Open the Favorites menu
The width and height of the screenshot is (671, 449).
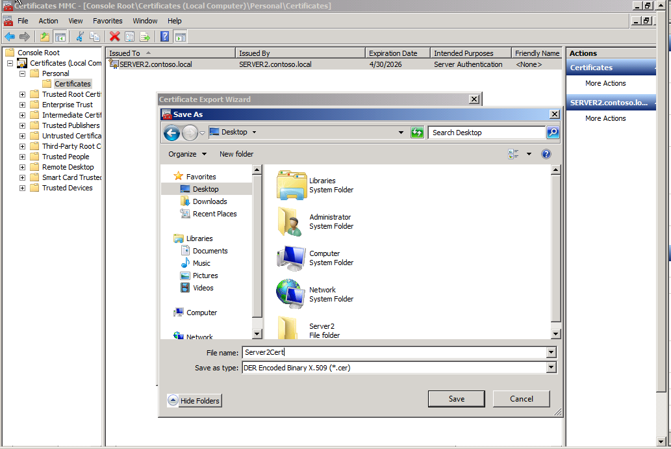[107, 21]
